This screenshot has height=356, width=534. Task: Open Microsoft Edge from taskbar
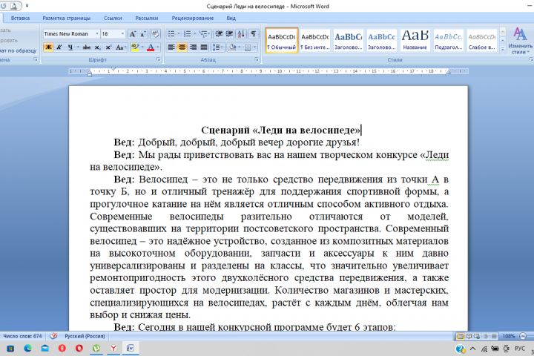click(x=27, y=348)
